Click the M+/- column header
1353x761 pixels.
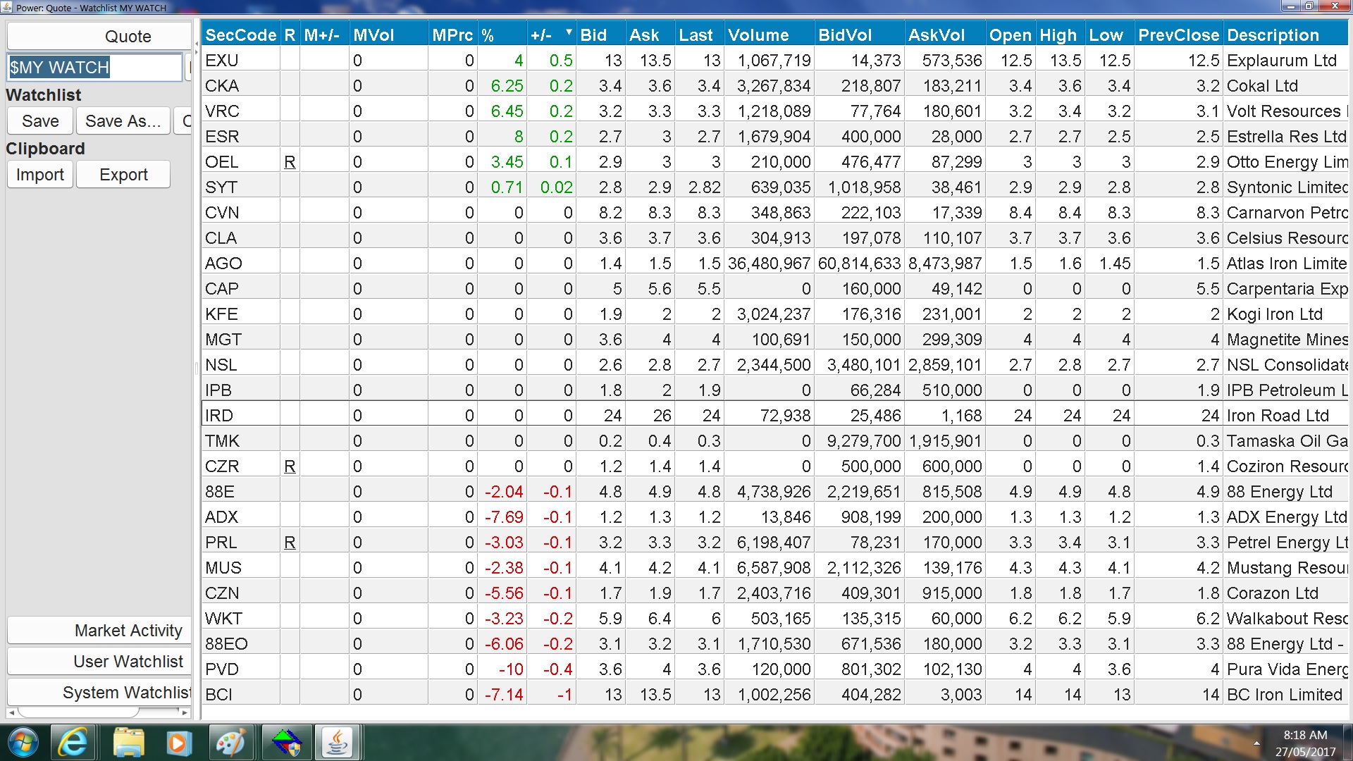324,35
